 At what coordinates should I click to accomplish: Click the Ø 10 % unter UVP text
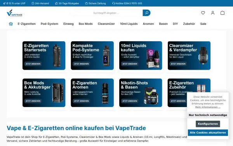pos(16,3)
